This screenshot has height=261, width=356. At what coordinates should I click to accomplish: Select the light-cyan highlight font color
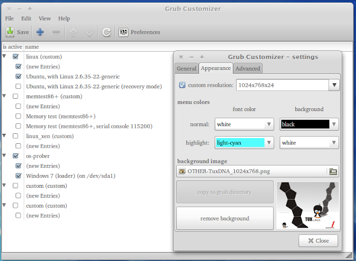pos(244,143)
